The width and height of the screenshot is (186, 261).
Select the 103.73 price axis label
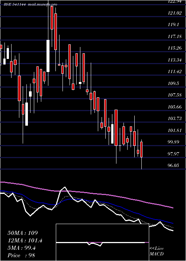coord(174,119)
